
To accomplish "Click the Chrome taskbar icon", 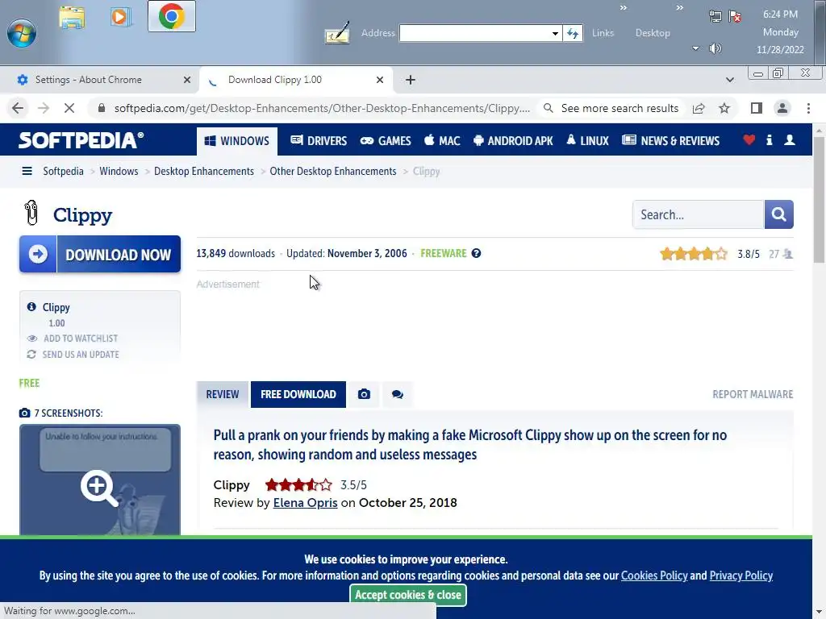I will tap(172, 16).
